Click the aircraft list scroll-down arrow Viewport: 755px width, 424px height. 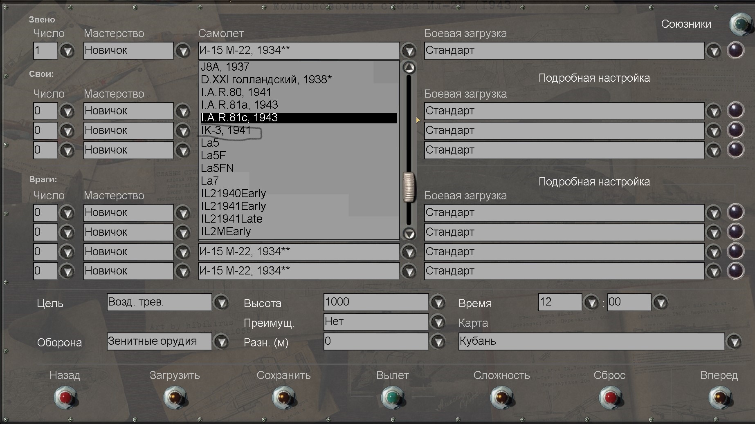click(409, 234)
